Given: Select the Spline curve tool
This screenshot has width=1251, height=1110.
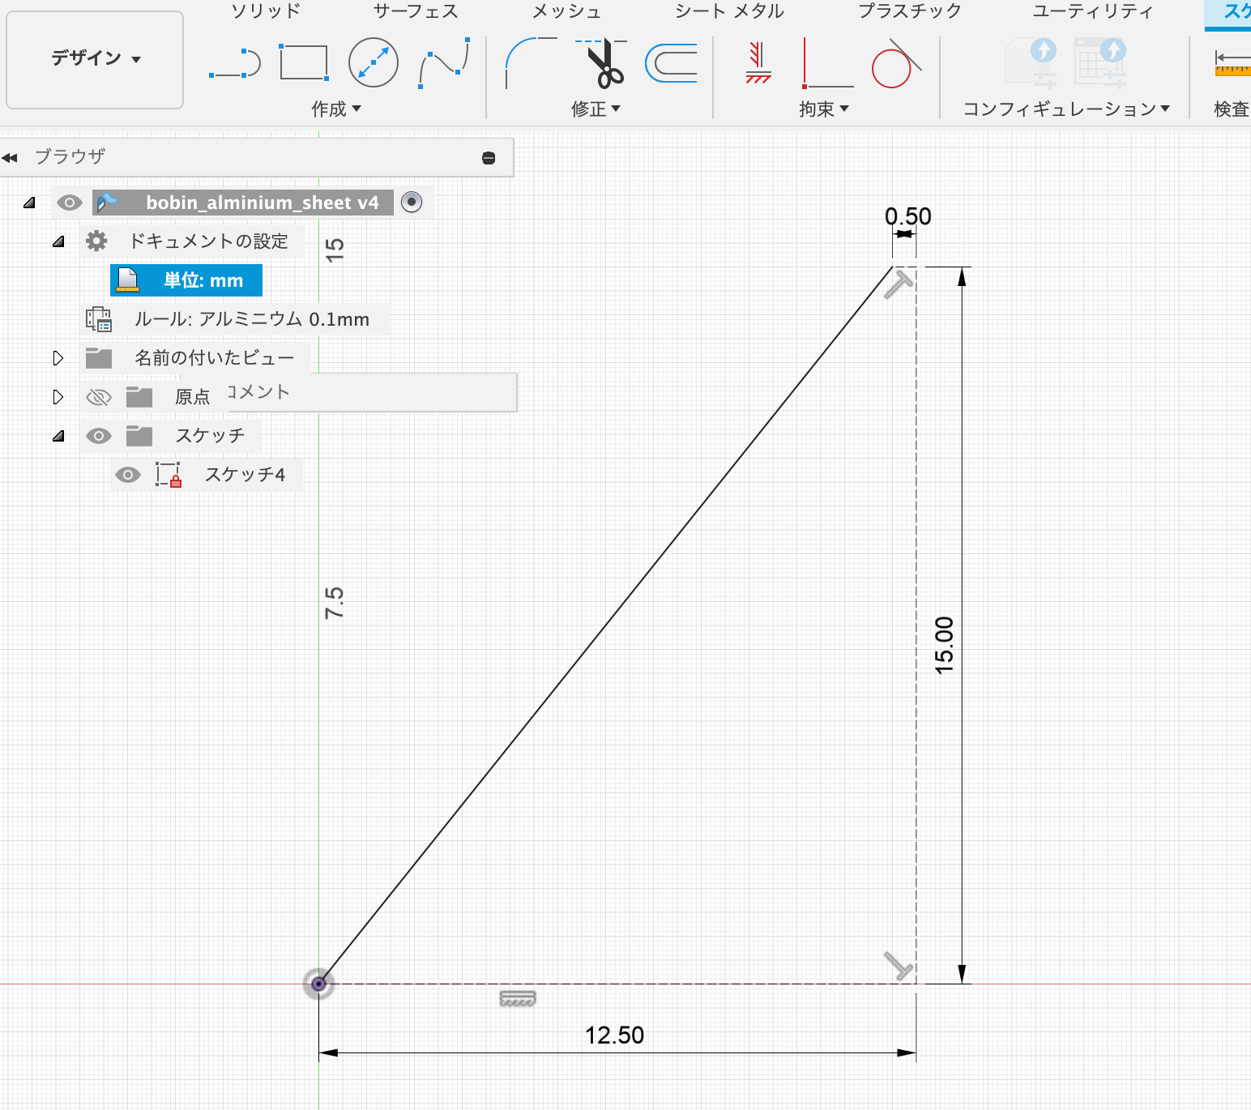Looking at the screenshot, I should (444, 63).
